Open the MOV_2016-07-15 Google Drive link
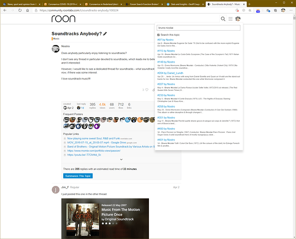Screen dimensions: 296x239 click(96, 142)
